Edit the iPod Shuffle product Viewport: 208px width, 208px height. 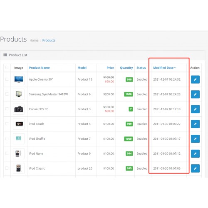coord(195,139)
